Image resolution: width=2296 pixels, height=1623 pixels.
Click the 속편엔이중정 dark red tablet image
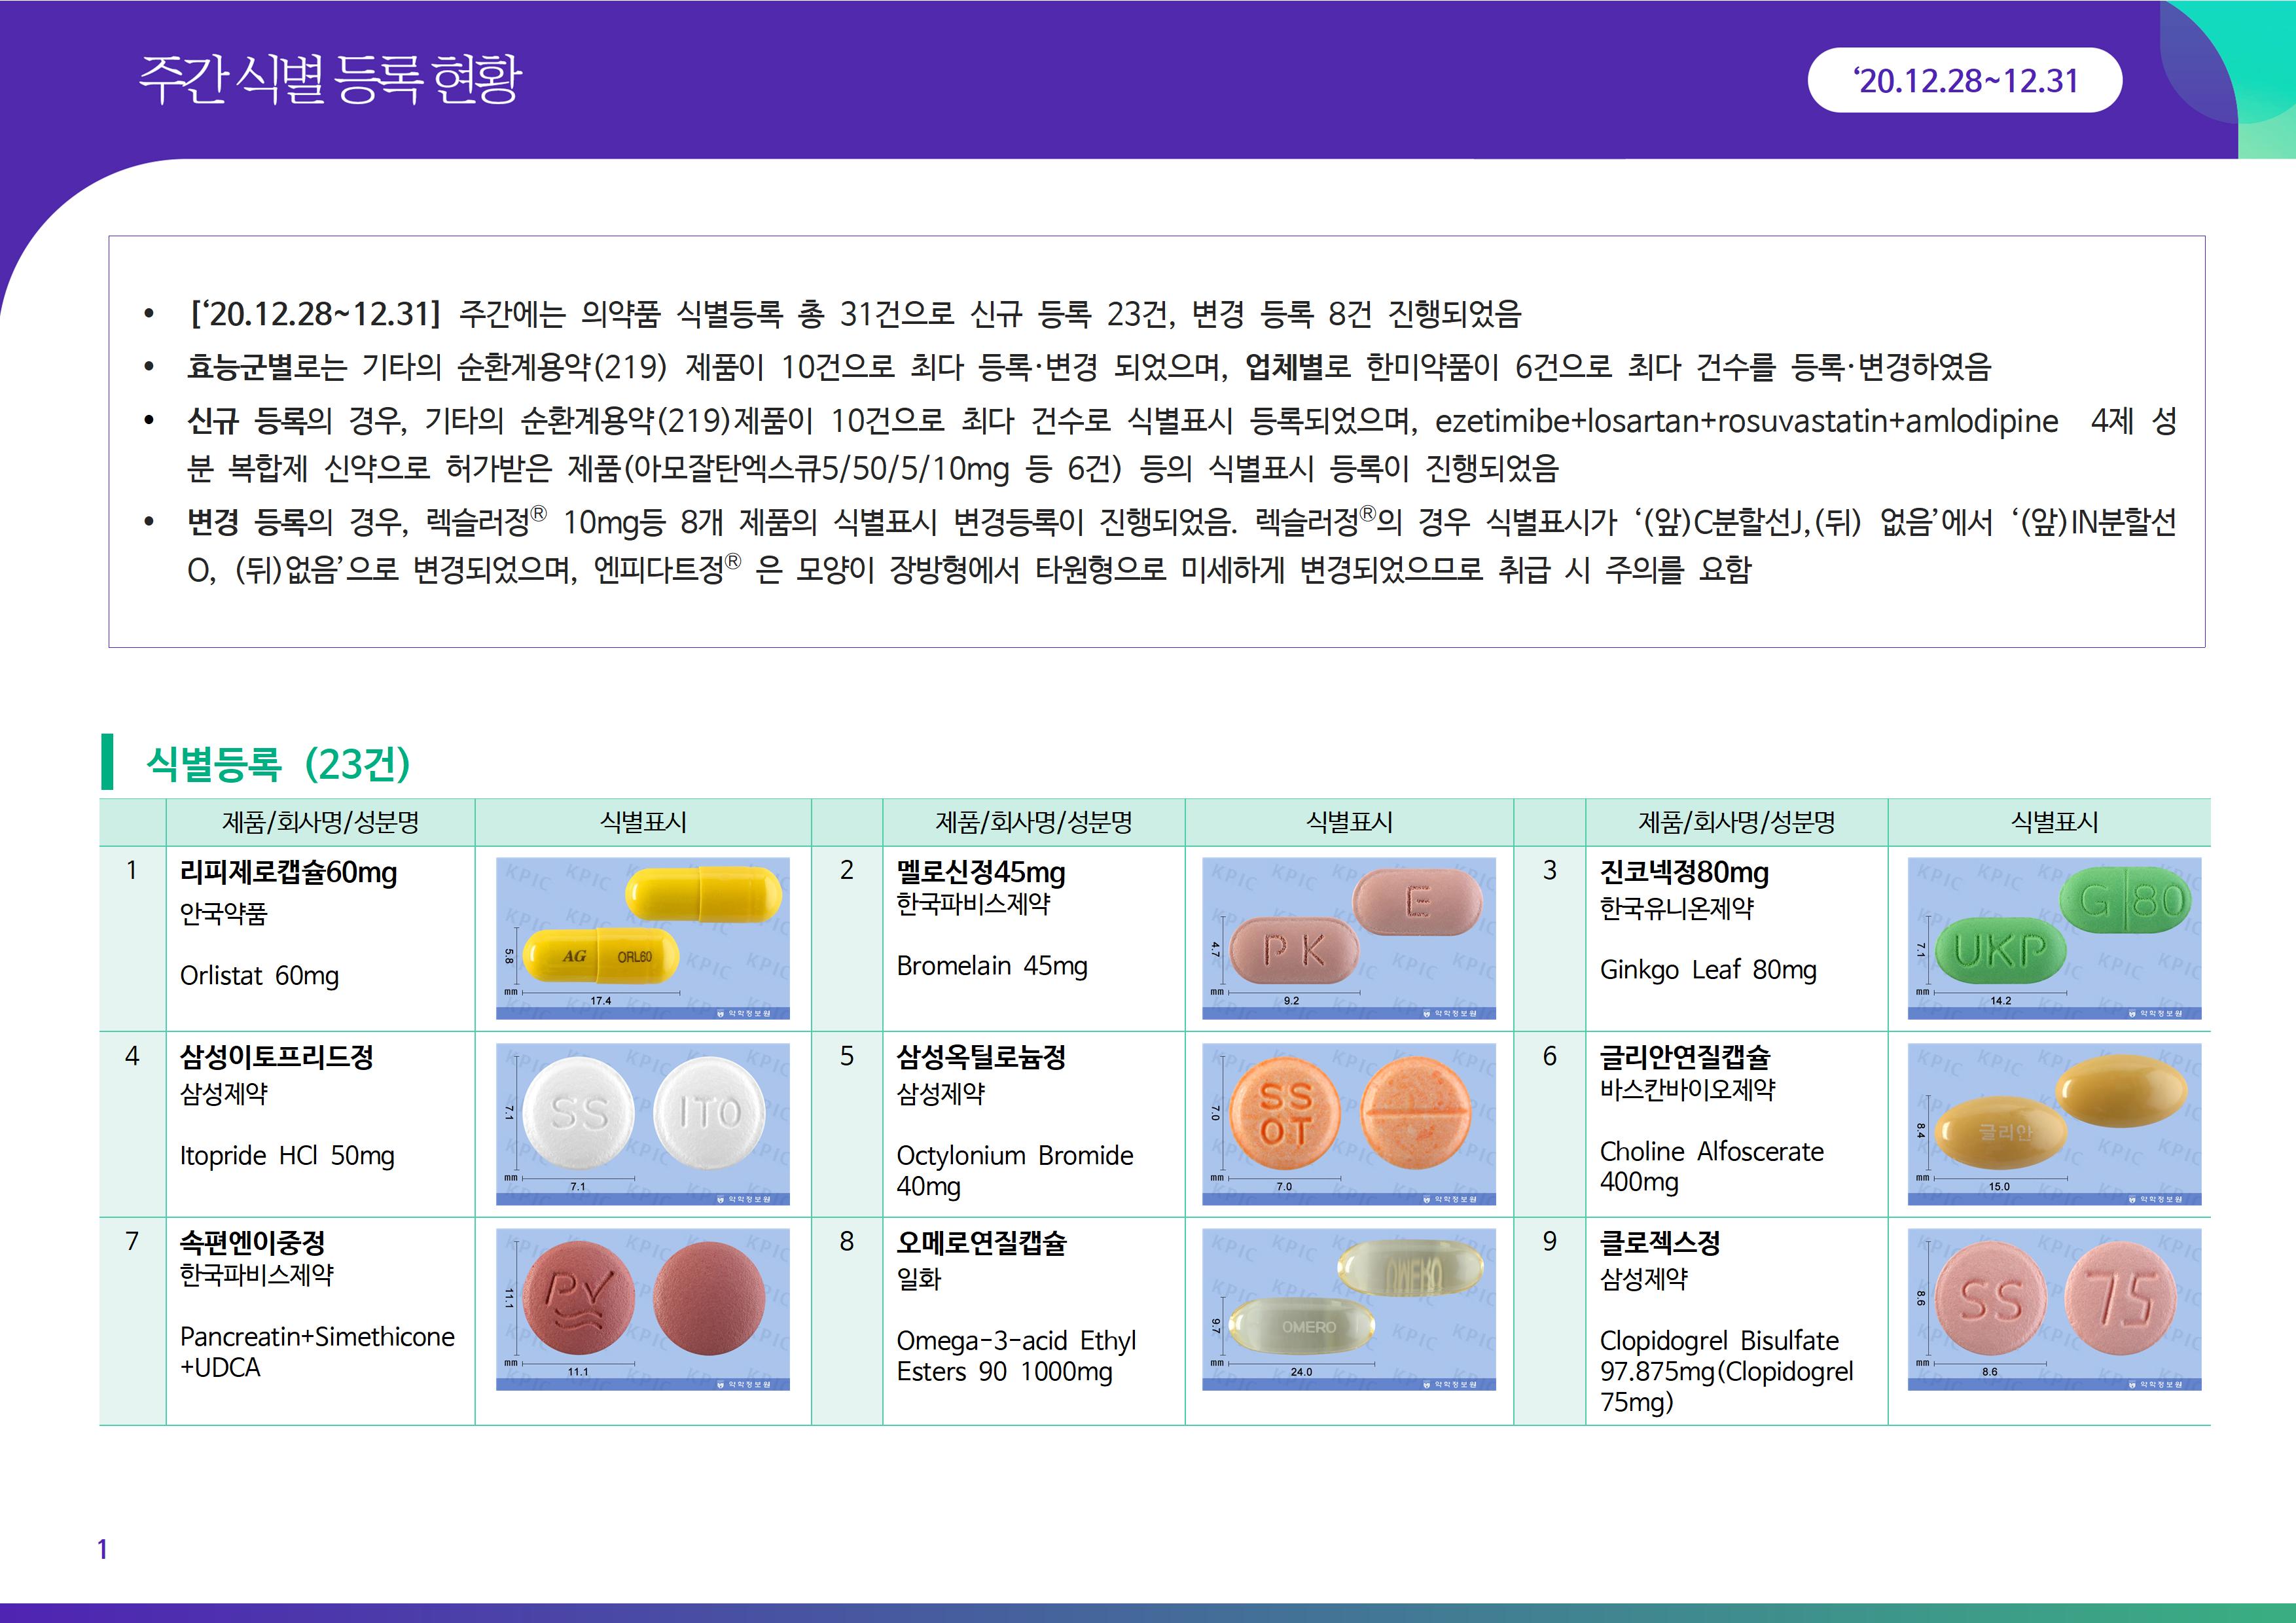point(642,1308)
